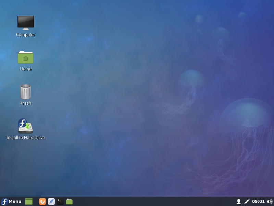Open the feather mail app launcher
Viewport: 274px width, 206px height.
pyautogui.click(x=51, y=202)
